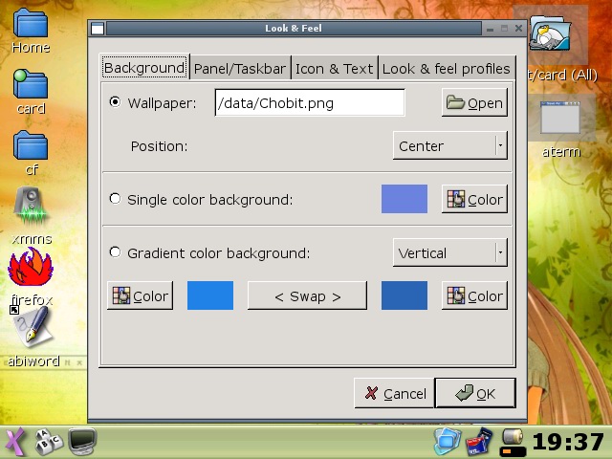Select the Wallpaper radio button
The width and height of the screenshot is (612, 459).
click(116, 102)
